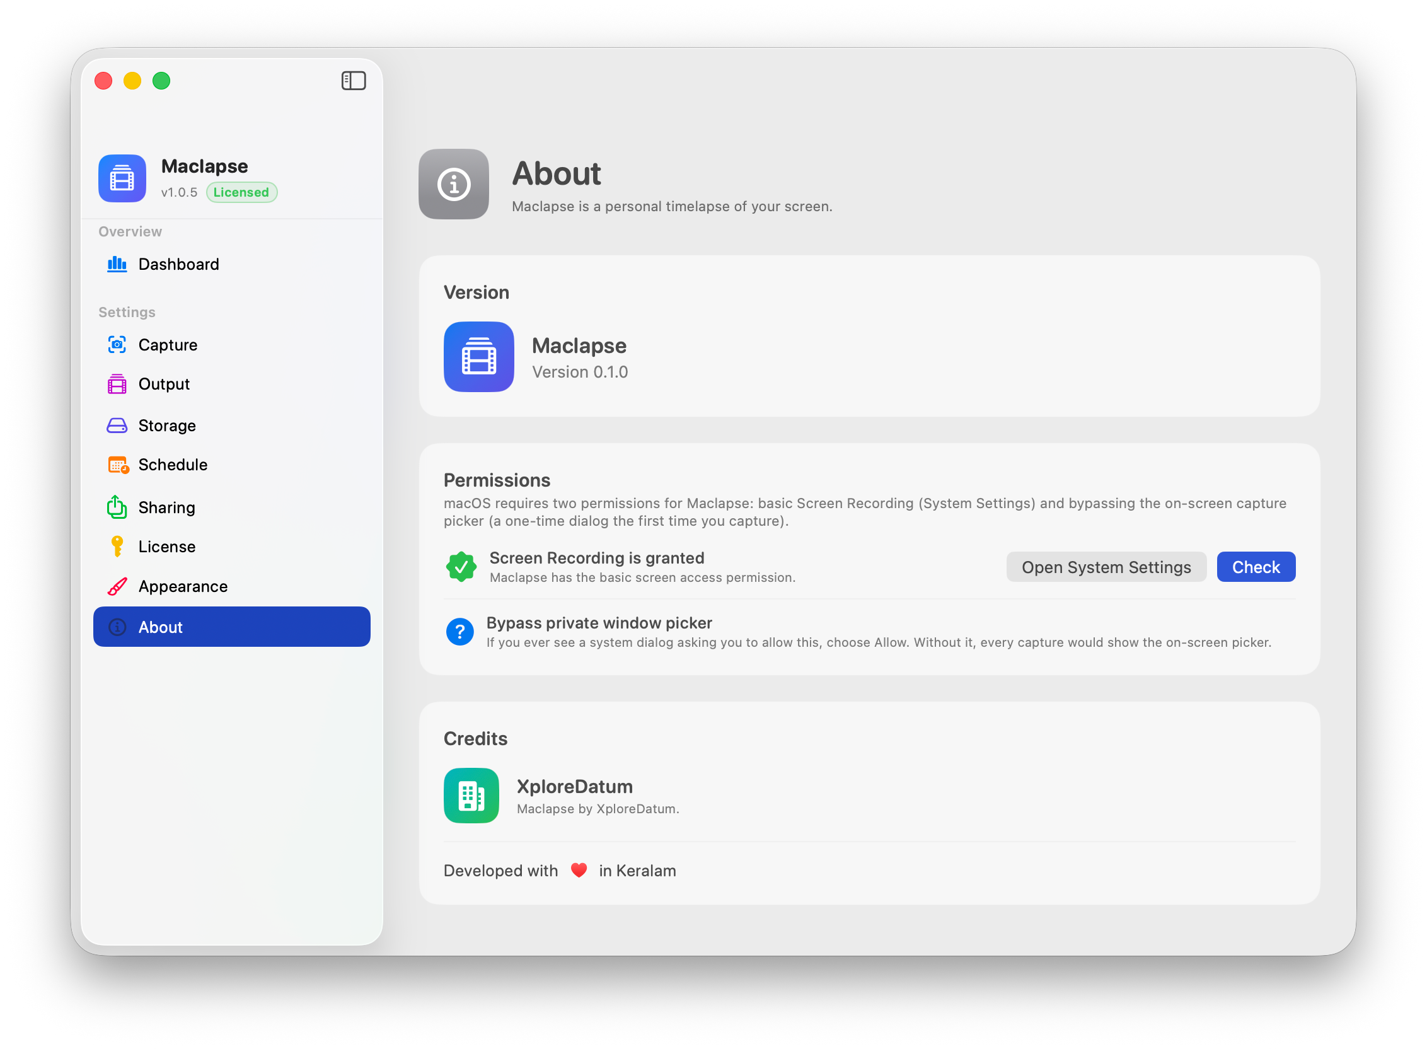Click the red heart icon in credits
Image resolution: width=1427 pixels, height=1049 pixels.
coord(578,870)
